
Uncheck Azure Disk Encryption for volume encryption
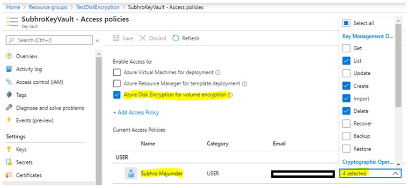click(117, 95)
